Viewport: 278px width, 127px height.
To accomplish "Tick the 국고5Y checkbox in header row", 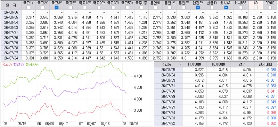I will pos(71,7).
